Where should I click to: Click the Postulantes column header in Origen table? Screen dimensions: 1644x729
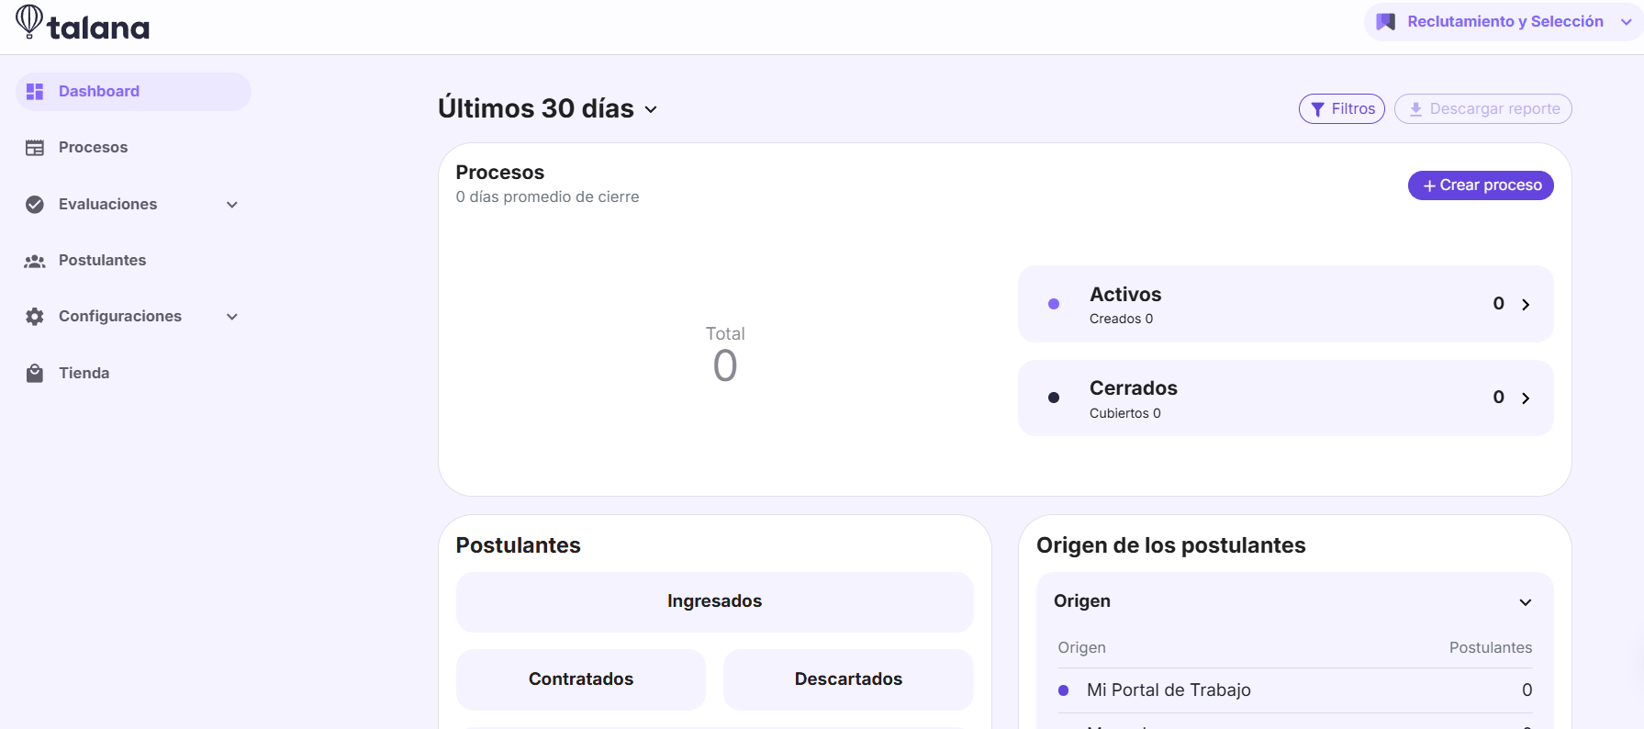coord(1491,648)
